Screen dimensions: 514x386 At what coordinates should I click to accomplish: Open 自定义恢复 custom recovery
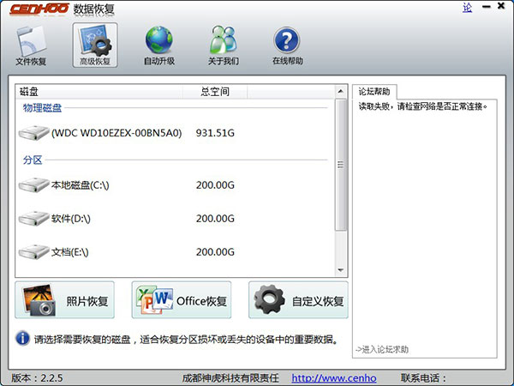point(298,301)
